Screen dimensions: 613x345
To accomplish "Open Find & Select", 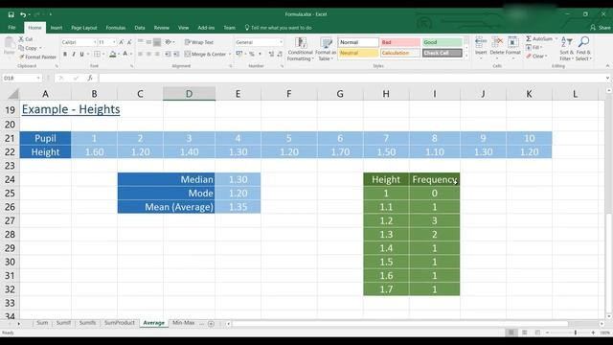I will pos(583,49).
